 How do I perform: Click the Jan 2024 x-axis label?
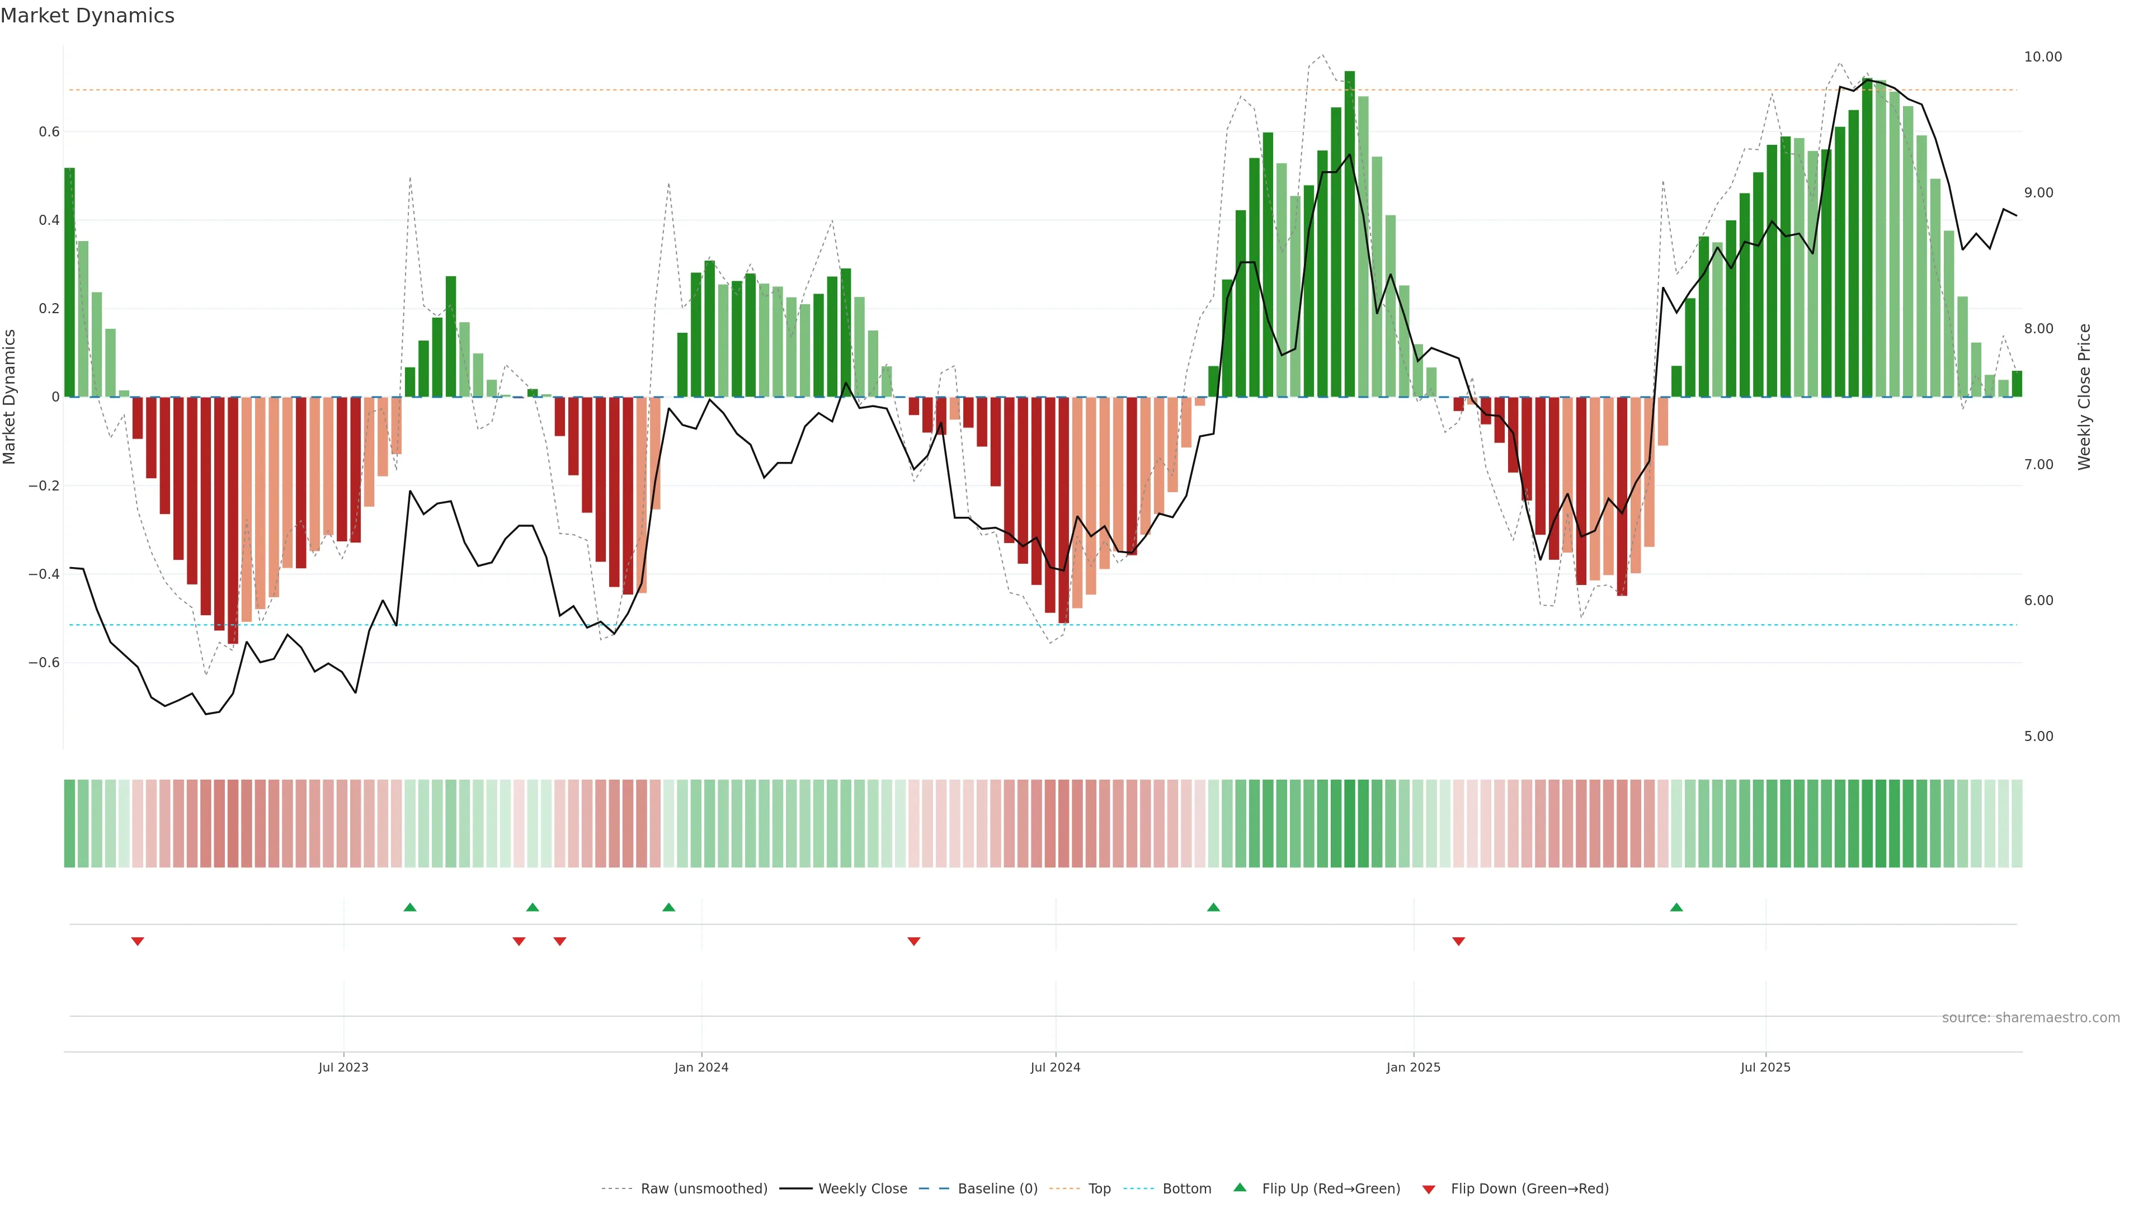(x=701, y=1067)
